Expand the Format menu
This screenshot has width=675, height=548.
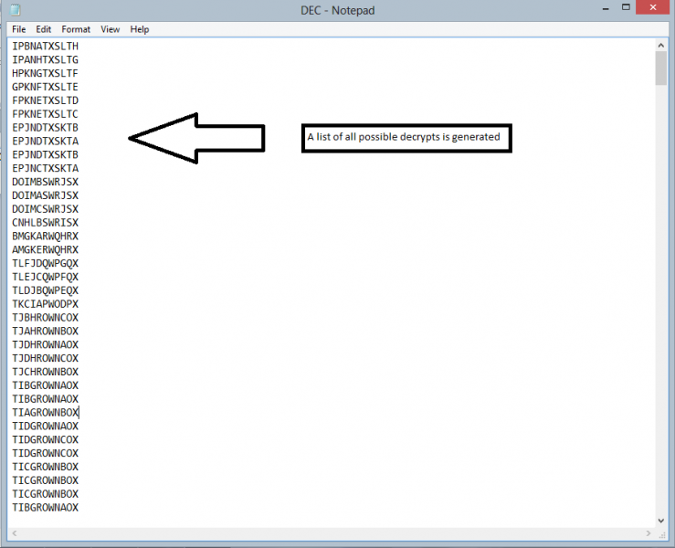[x=76, y=29]
